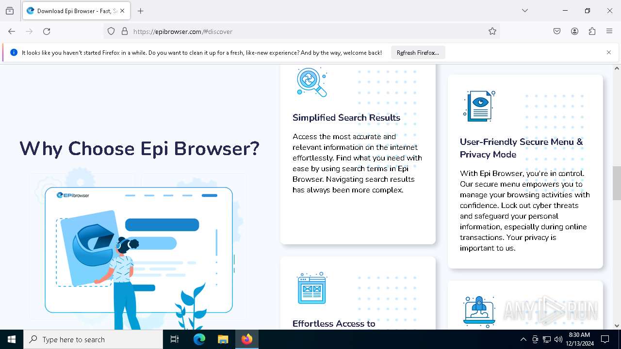Launch Microsoft Edge from the taskbar
The height and width of the screenshot is (349, 621).
pos(199,339)
